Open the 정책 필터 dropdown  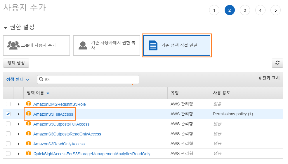(18, 80)
